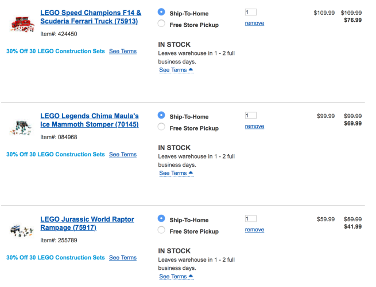
Task: Select Ship-To-Home for Raptor Rampage set
Action: 161,218
